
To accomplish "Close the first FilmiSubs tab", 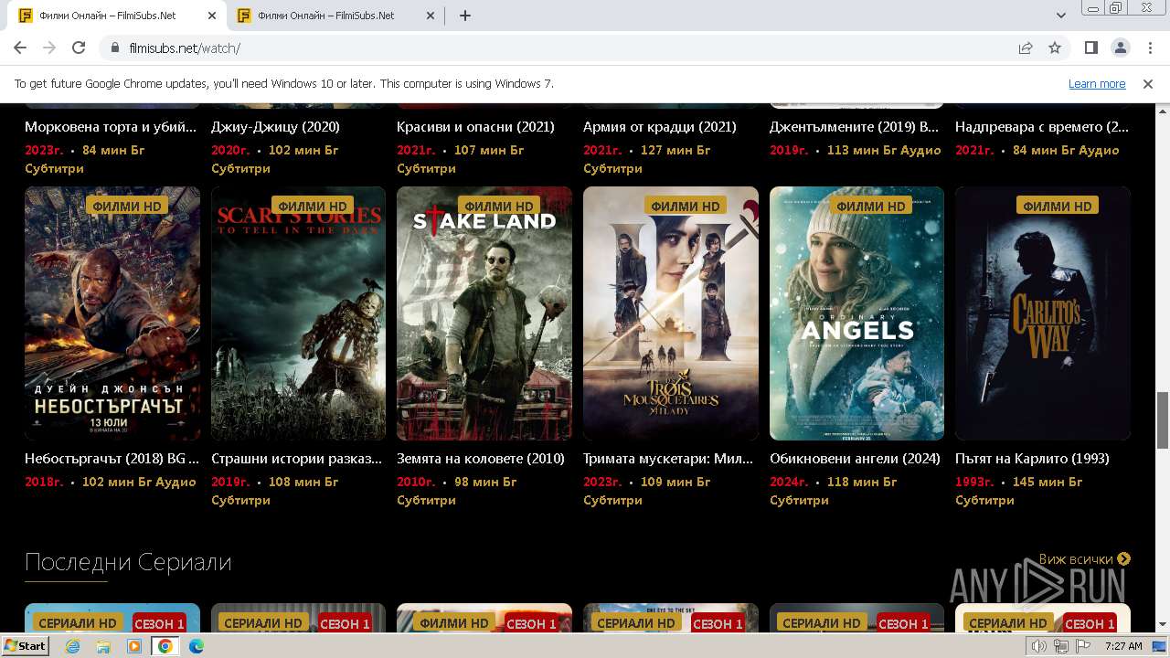I will (212, 16).
